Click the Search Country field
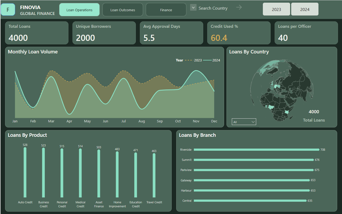Image resolution: width=342 pixels, height=214 pixels. coord(213,8)
